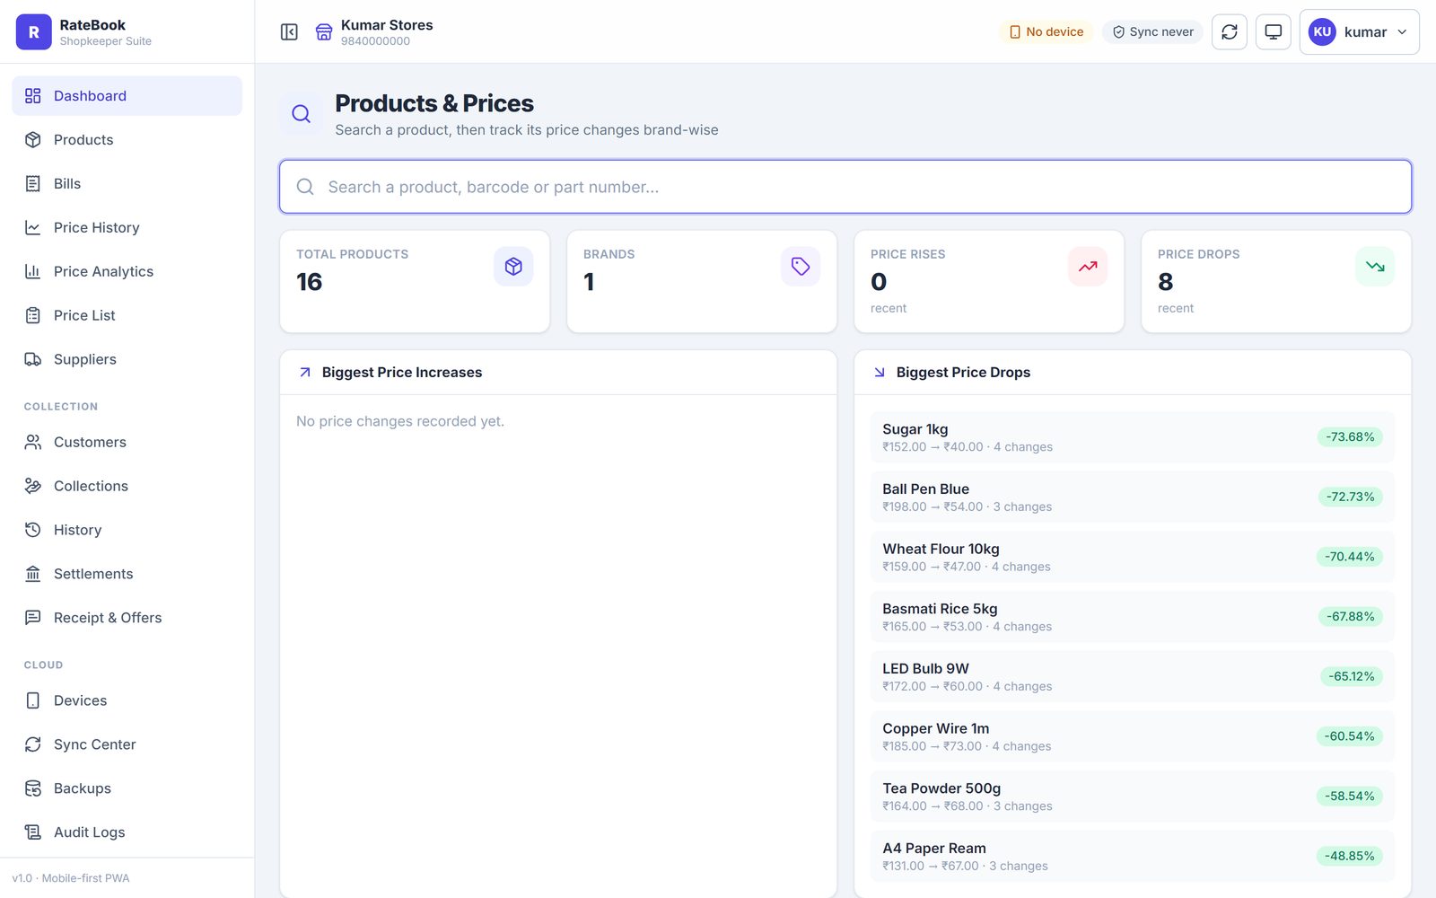Click the Sync Center arrows icon
This screenshot has width=1436, height=898.
(33, 745)
